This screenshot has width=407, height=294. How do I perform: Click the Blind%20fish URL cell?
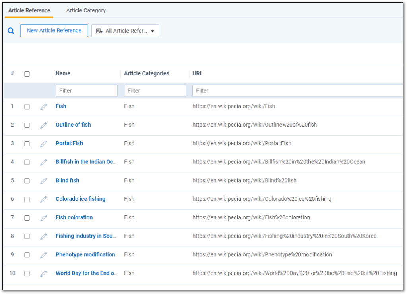(x=244, y=181)
